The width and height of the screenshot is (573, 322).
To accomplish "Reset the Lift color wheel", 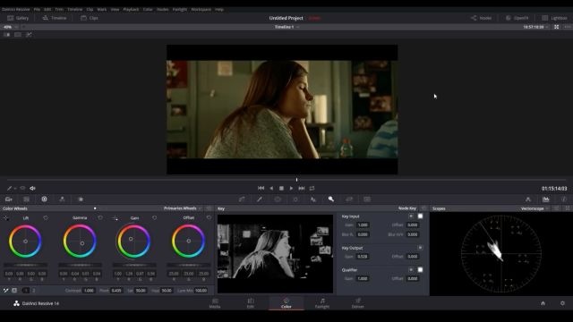I will (46, 217).
